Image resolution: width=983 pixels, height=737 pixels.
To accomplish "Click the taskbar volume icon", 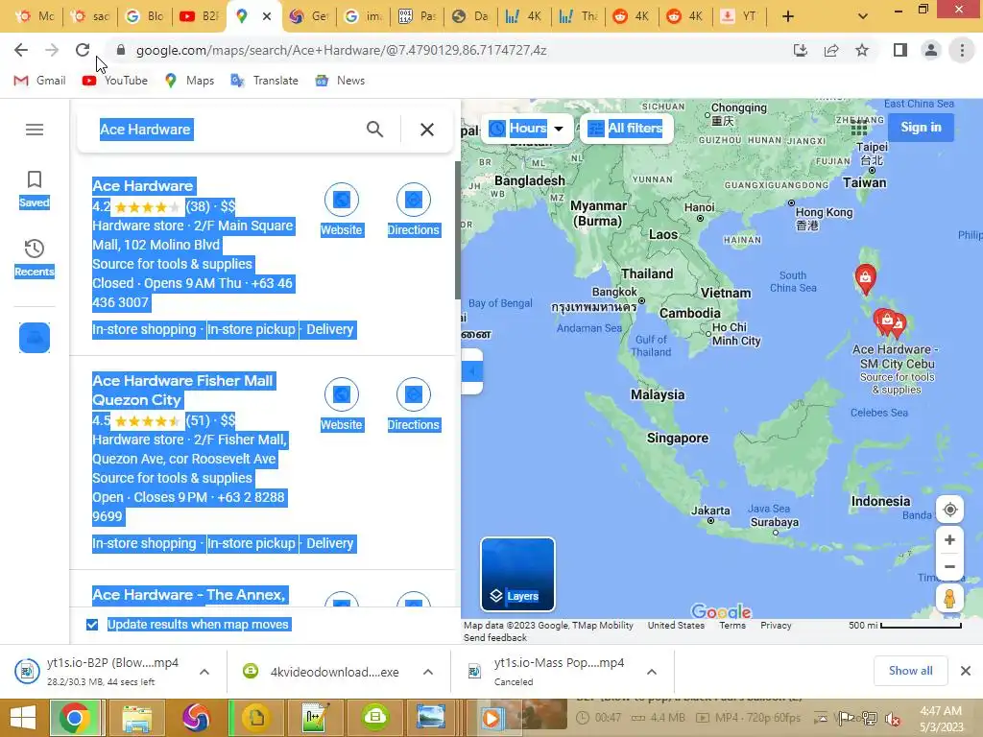I will (893, 718).
